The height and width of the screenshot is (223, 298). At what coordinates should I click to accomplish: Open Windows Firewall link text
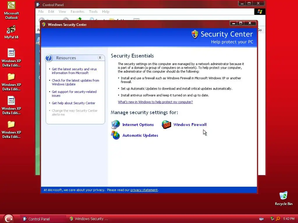[x=190, y=125]
